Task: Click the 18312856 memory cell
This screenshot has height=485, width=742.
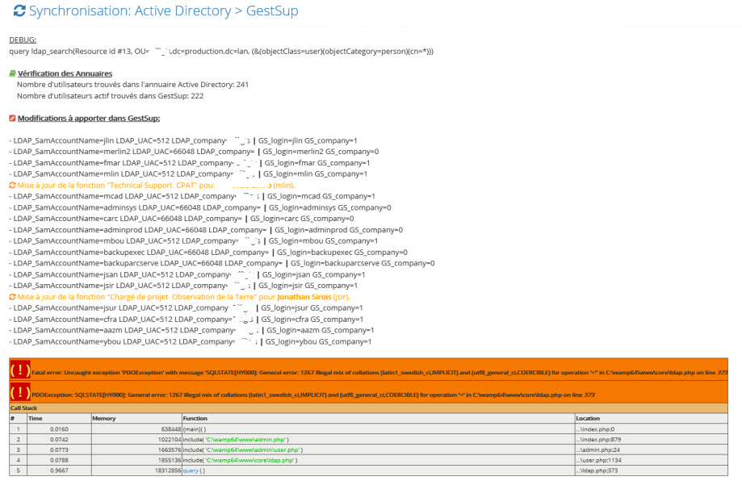Action: (136, 470)
